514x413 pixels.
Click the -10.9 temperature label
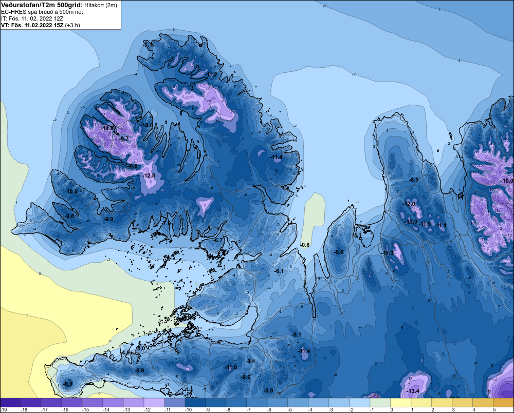(411, 222)
